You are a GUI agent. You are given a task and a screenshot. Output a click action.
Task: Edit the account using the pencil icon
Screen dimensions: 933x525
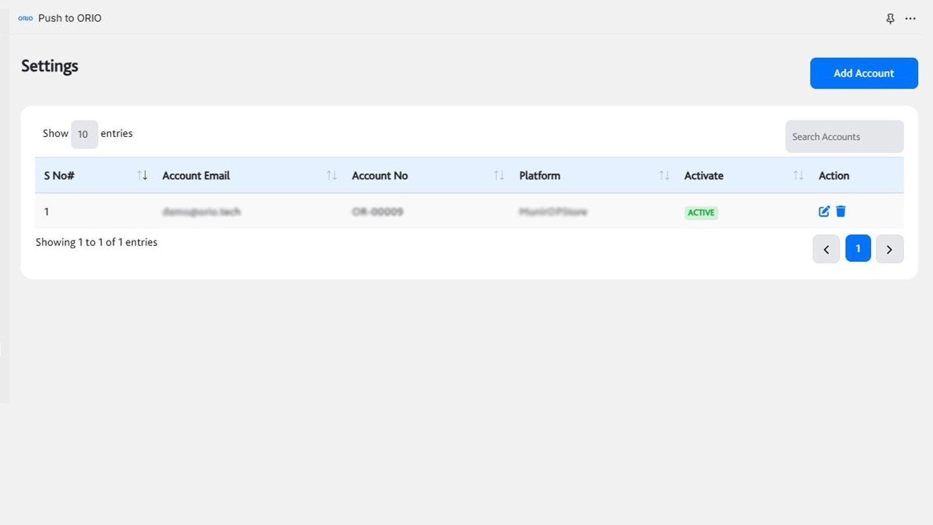(x=823, y=211)
